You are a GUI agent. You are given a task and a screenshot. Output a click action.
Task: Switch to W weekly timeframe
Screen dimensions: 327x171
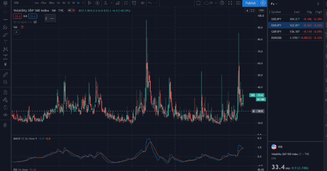coord(74,3)
